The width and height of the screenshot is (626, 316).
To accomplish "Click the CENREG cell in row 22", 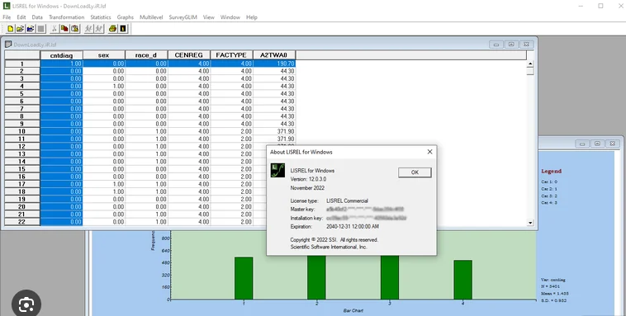I will pyautogui.click(x=189, y=222).
